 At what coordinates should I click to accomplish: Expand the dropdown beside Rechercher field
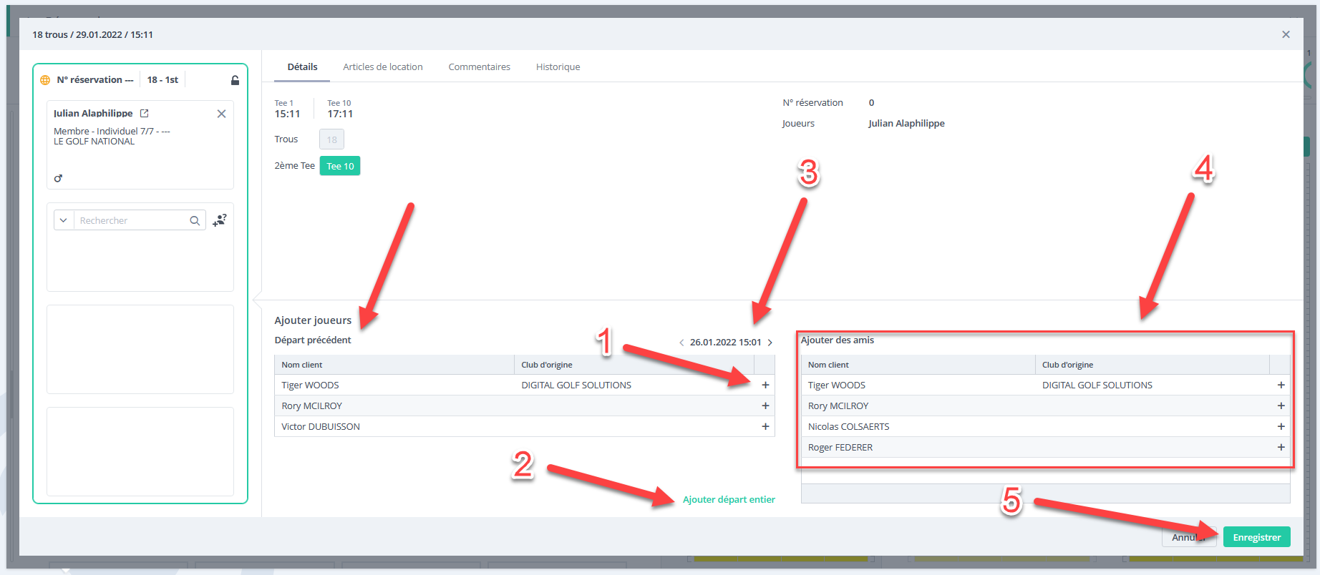(x=64, y=220)
